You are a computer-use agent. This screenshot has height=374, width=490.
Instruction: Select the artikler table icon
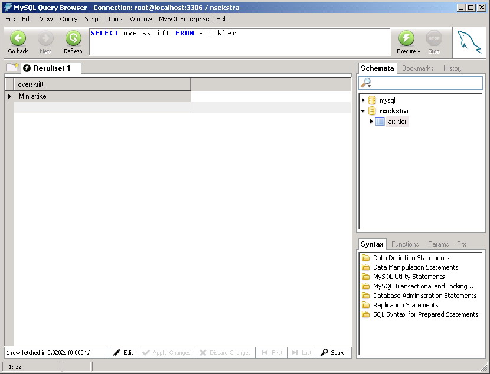[380, 122]
